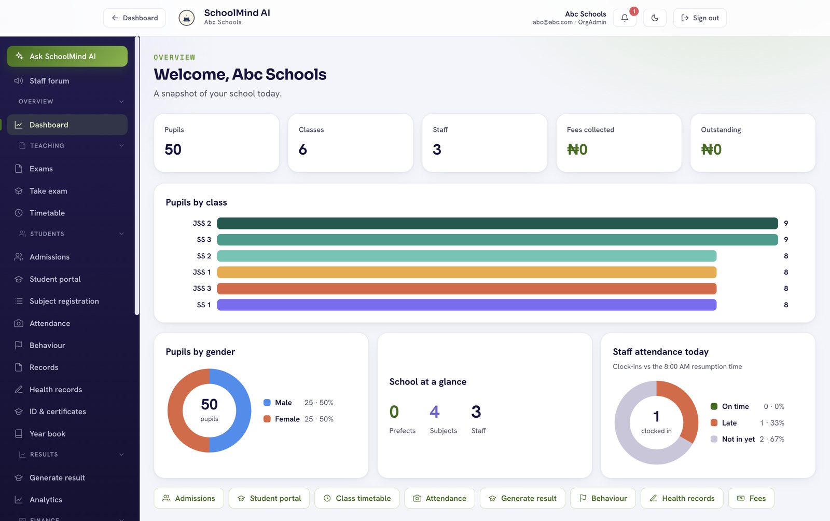Click the Records file icon in the sidebar

[x=19, y=367]
